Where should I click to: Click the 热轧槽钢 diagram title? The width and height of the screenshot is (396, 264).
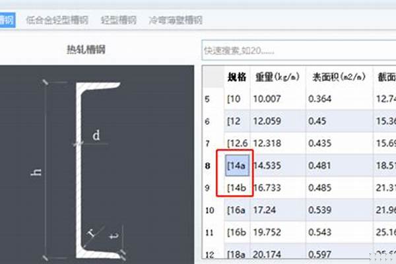pyautogui.click(x=86, y=49)
